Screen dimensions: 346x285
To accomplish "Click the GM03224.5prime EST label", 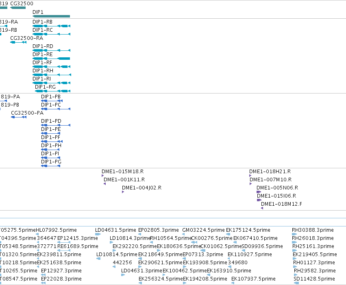I will [x=203, y=230].
